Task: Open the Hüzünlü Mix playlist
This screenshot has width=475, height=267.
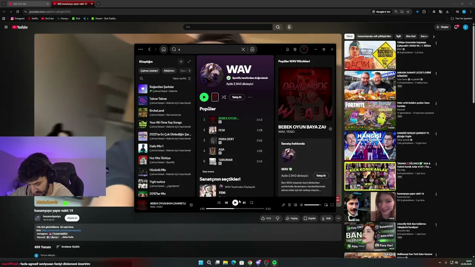Action: click(x=165, y=172)
